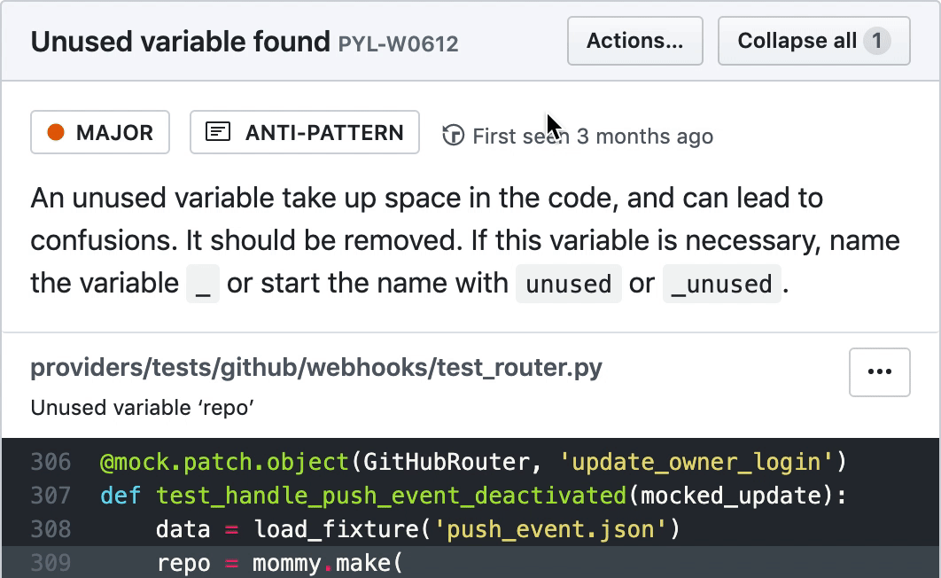Click the underscore code snippet in the description
Screen dimensions: 941x578
click(204, 284)
